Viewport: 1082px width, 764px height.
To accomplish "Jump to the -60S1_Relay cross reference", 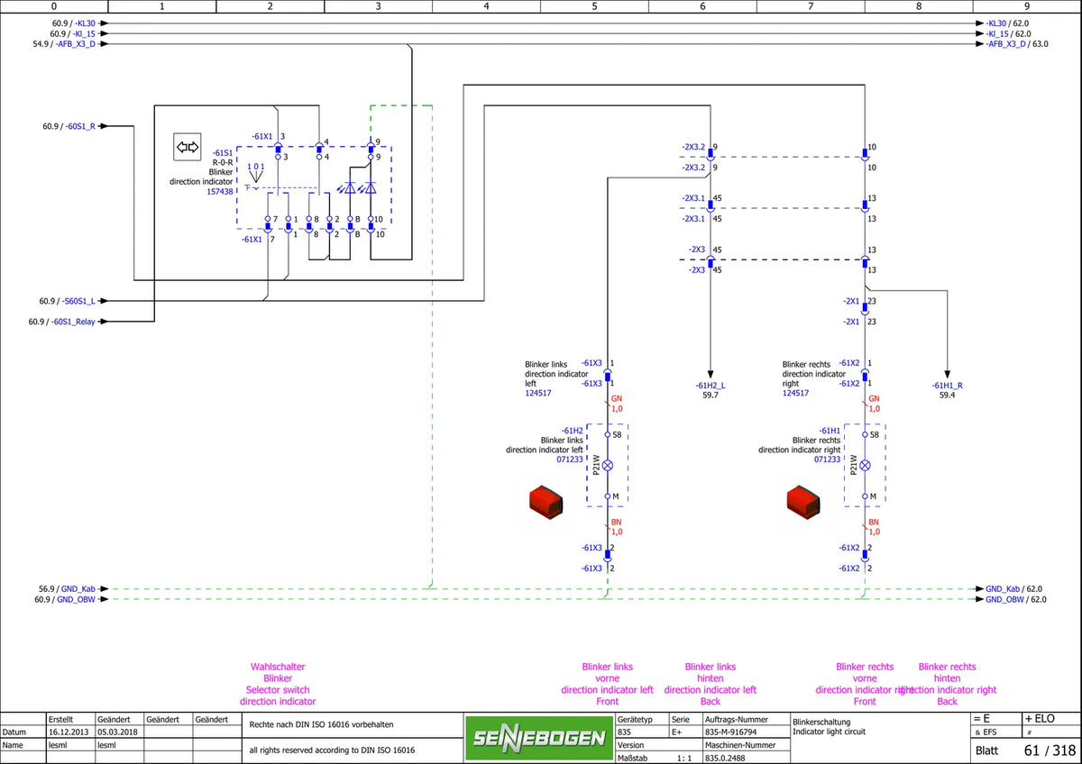I will click(62, 321).
